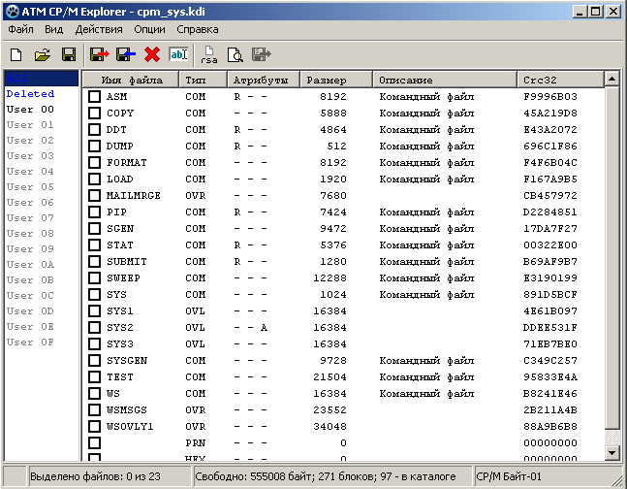Sort list by Имя файла column header
627x489 pixels.
tap(131, 80)
